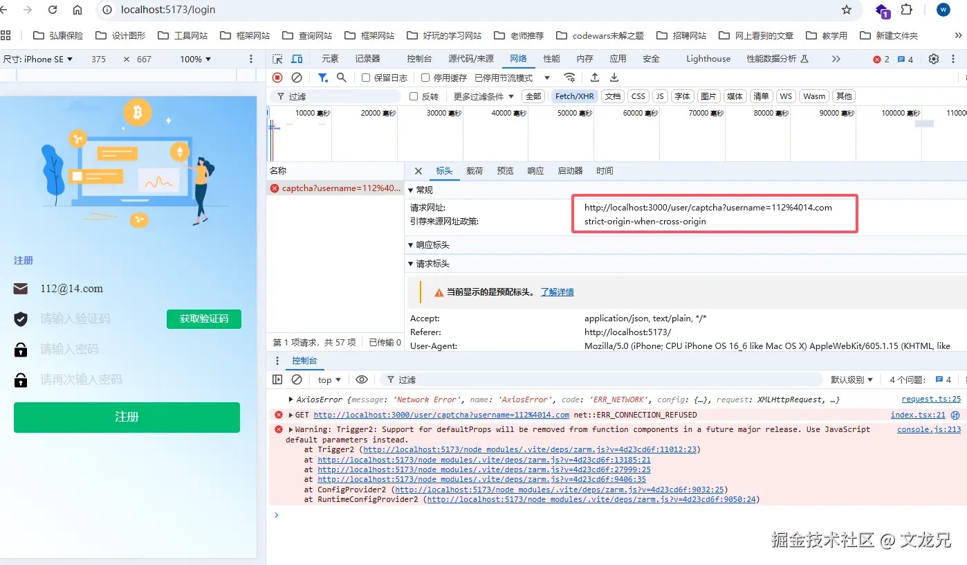Image resolution: width=967 pixels, height=565 pixels.
Task: Go to the browser home page icon
Action: 77,10
